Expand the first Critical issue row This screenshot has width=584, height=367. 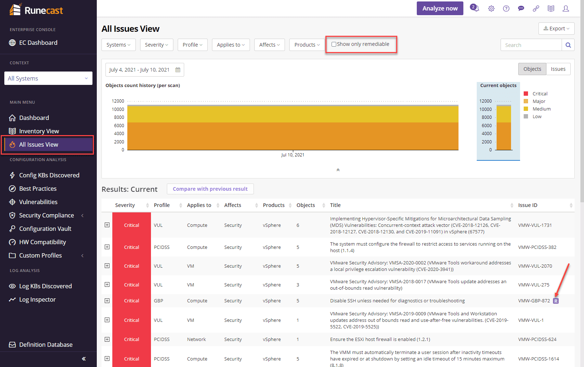(107, 225)
